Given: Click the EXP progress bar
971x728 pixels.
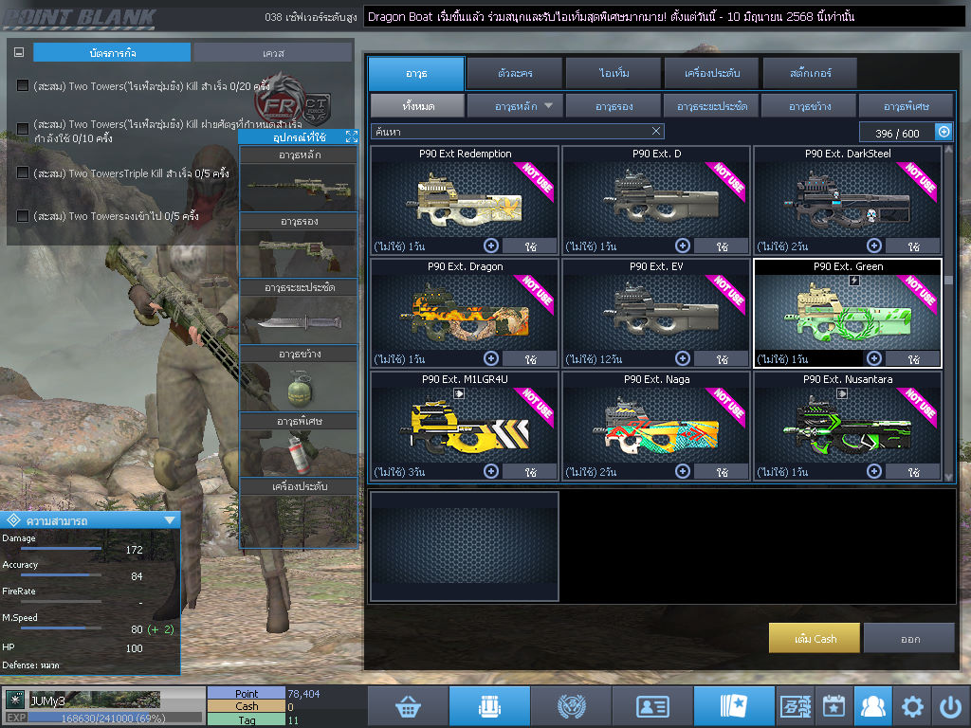Looking at the screenshot, I should pos(114,718).
